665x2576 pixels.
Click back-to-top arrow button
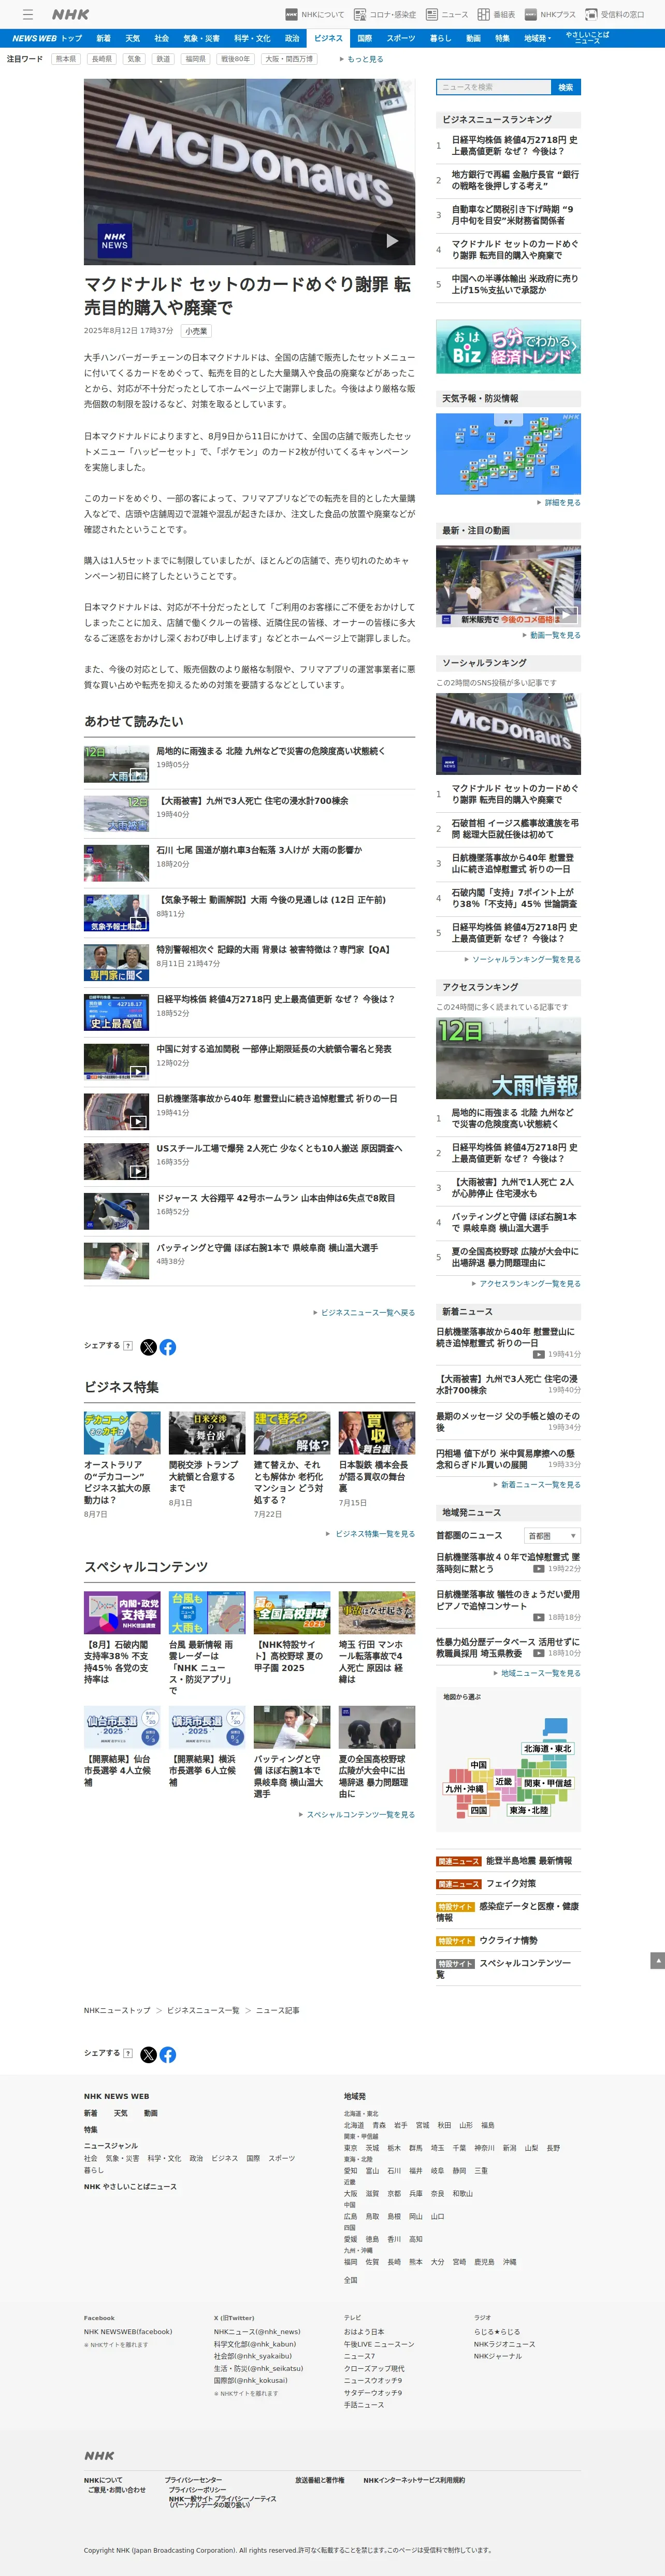click(x=657, y=1961)
